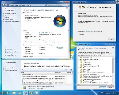
Task: Enable Telnet server checkbox
Action: tap(80, 63)
